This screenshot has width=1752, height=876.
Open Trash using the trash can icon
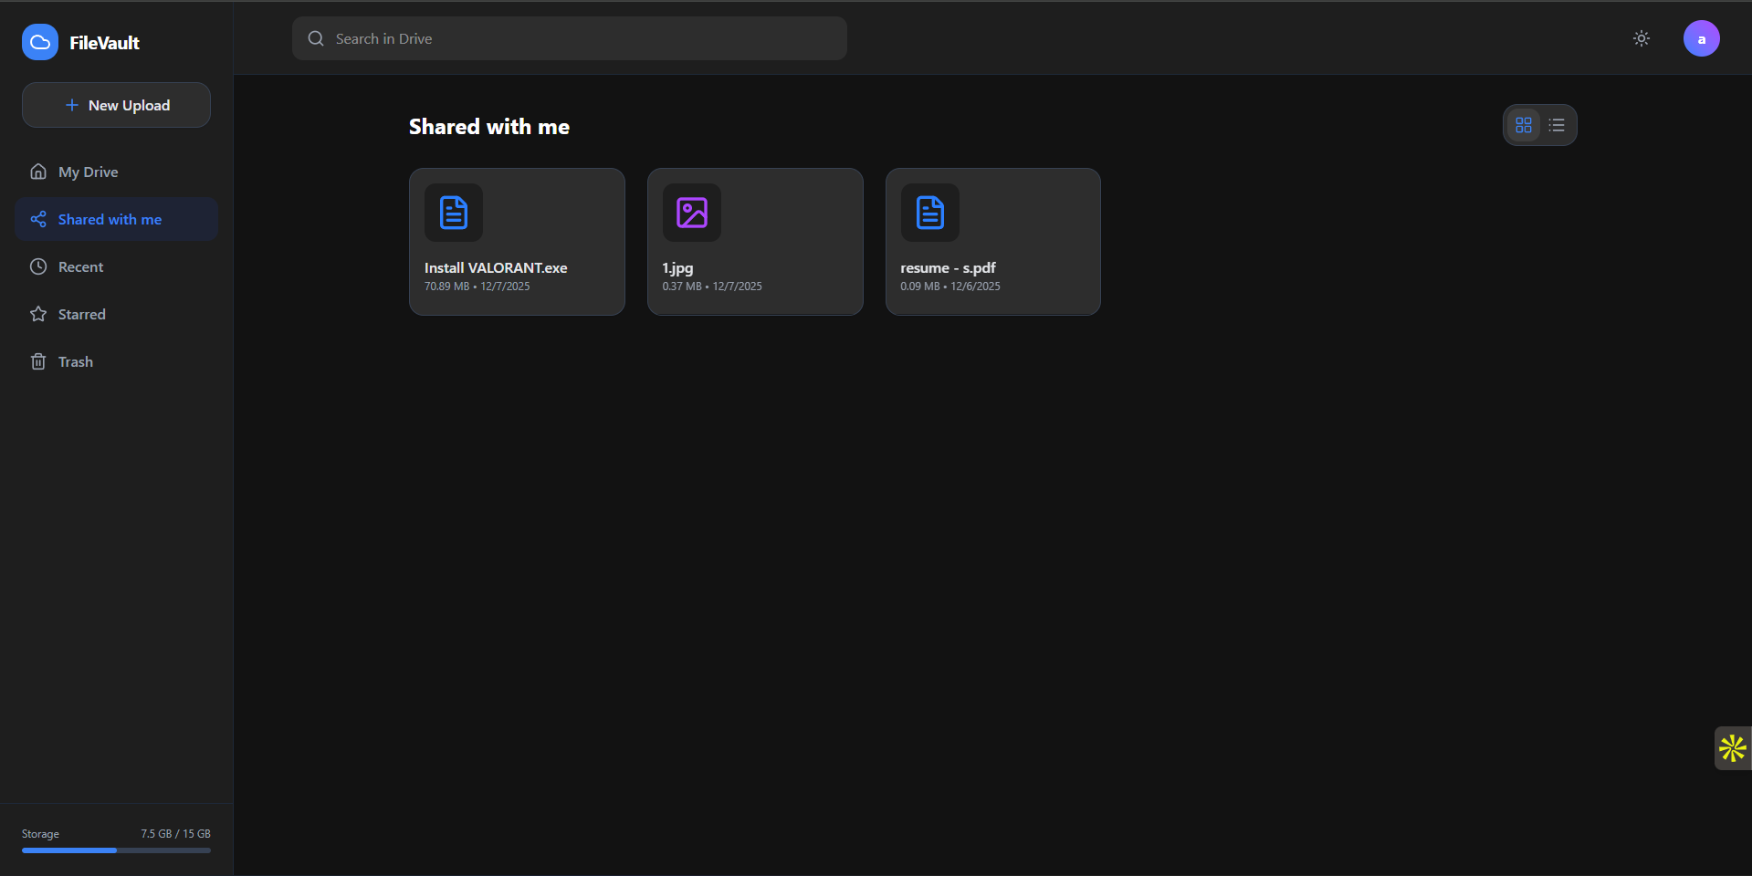[38, 361]
